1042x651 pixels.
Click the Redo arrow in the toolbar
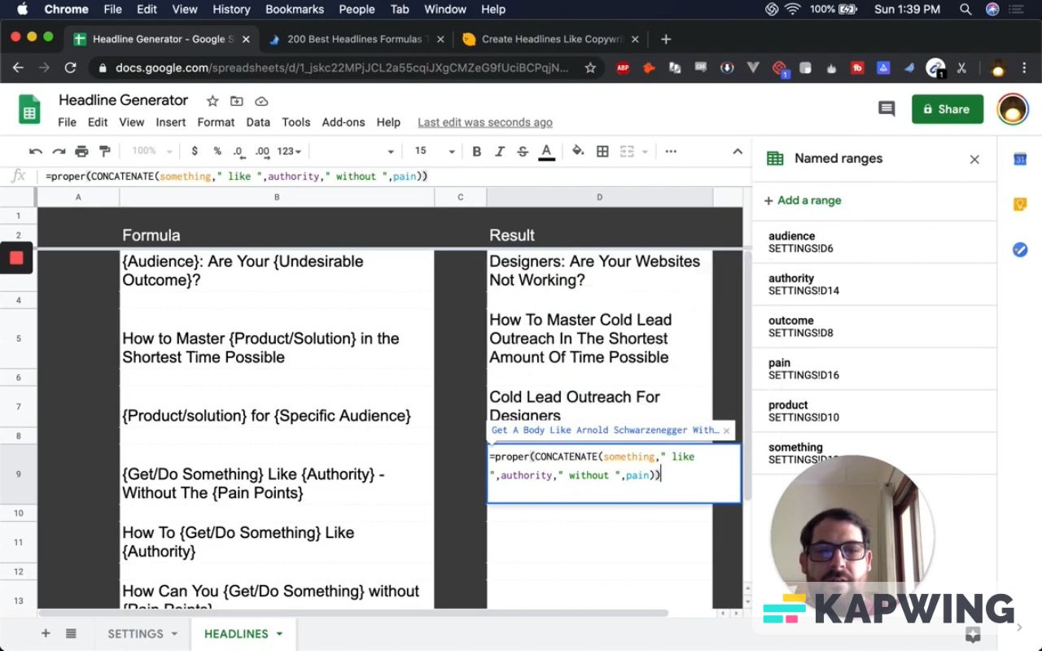pyautogui.click(x=59, y=151)
